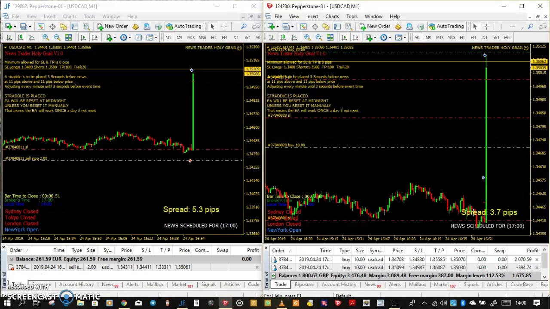Toggle AutoTrading in right window
Screen dimensions: 550x309
(446, 27)
